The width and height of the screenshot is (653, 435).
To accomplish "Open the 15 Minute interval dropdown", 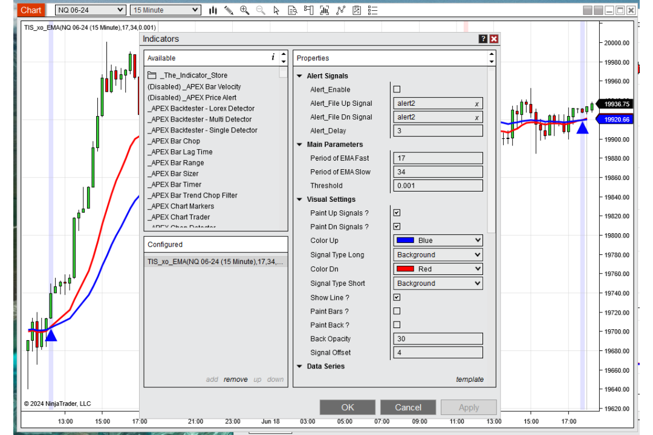I will 165,10.
